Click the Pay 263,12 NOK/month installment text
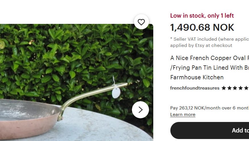249x141 pixels. (x=209, y=108)
